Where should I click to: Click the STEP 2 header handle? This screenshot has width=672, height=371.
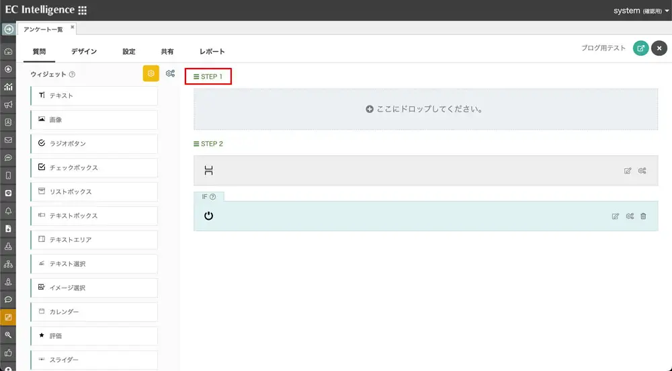point(208,144)
